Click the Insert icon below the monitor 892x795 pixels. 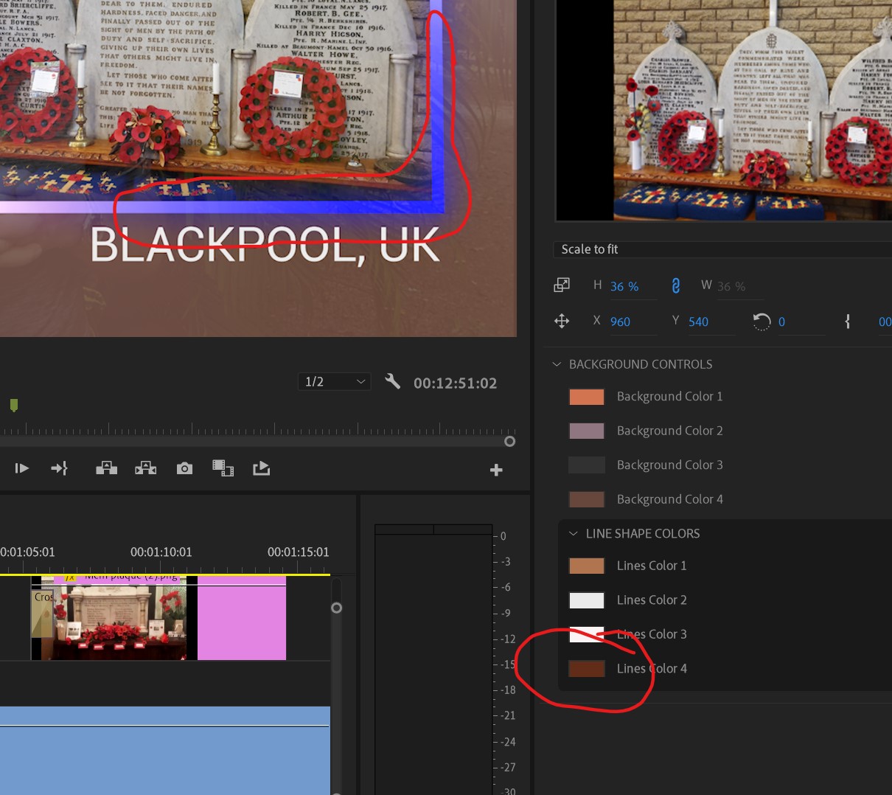tap(106, 468)
